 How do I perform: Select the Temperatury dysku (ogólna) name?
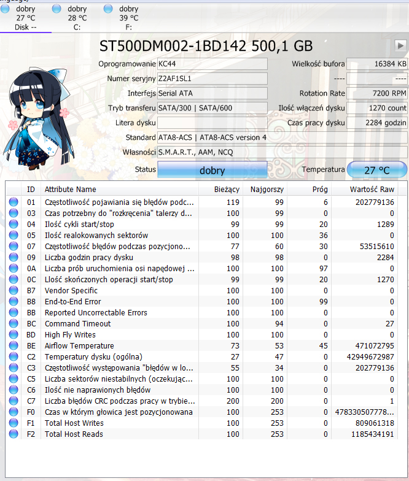pos(93,357)
